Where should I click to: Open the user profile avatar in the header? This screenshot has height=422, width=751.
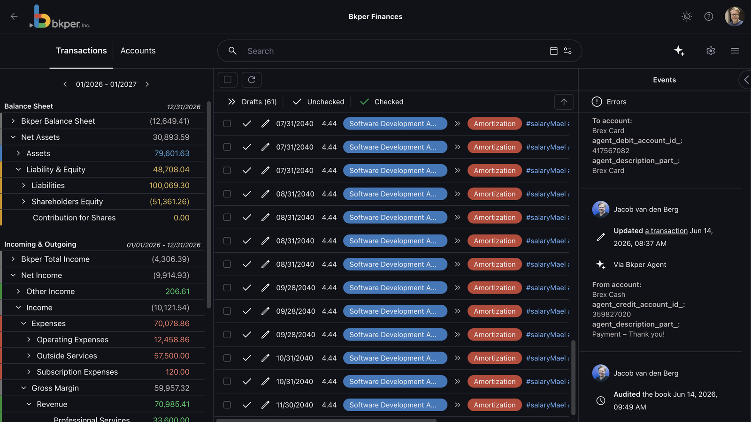click(735, 16)
